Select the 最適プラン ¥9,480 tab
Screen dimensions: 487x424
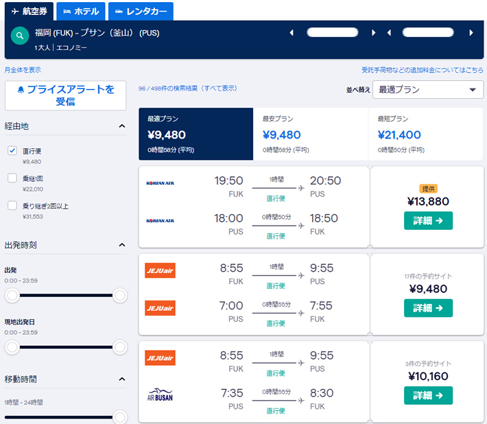196,134
